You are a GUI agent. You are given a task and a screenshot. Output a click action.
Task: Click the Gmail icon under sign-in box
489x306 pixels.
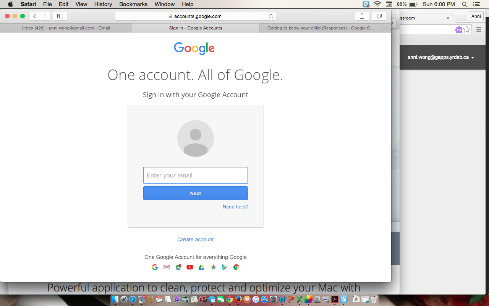tap(167, 267)
